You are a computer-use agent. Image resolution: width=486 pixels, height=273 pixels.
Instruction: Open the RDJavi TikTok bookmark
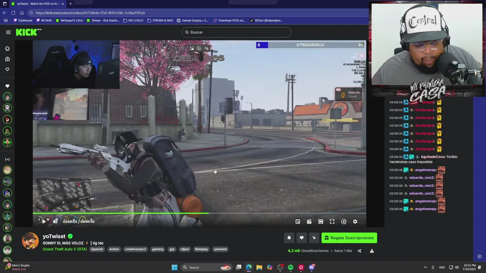266,20
